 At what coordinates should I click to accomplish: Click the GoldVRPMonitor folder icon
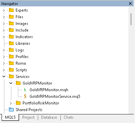(18, 83)
